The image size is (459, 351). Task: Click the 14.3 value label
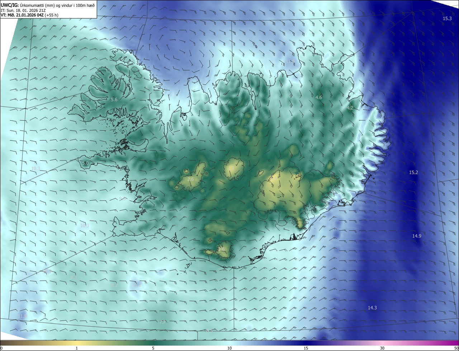point(372,308)
